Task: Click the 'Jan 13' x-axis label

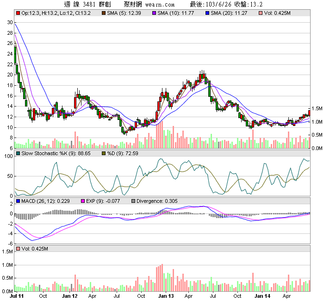Action: tap(166, 296)
